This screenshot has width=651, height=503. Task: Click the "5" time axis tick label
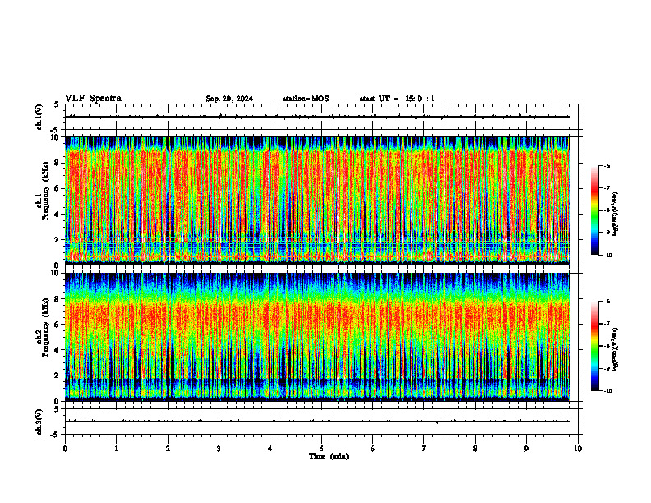point(321,449)
